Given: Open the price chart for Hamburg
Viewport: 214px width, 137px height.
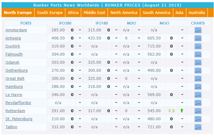Looking at the screenshot, I should [x=198, y=87].
